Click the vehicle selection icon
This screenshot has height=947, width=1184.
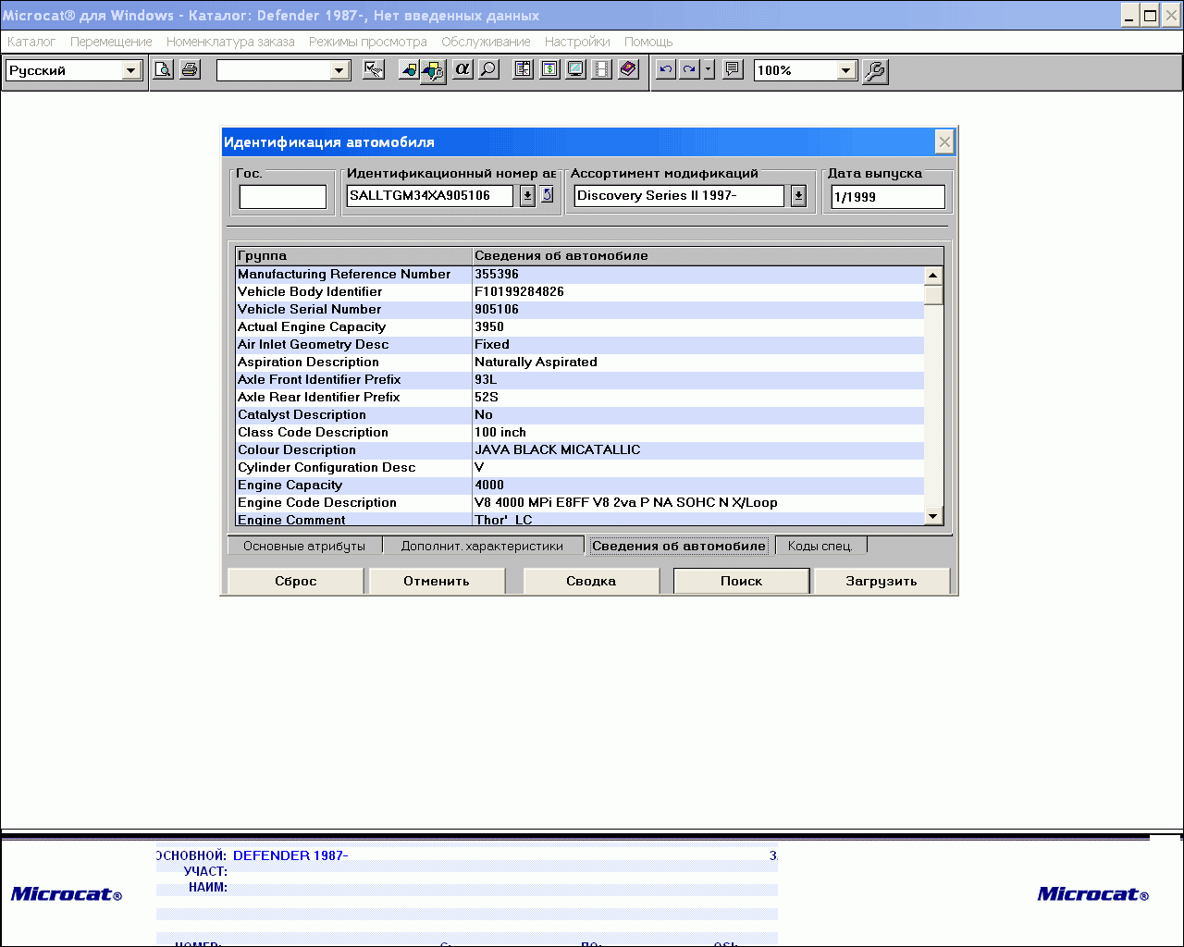pos(408,69)
